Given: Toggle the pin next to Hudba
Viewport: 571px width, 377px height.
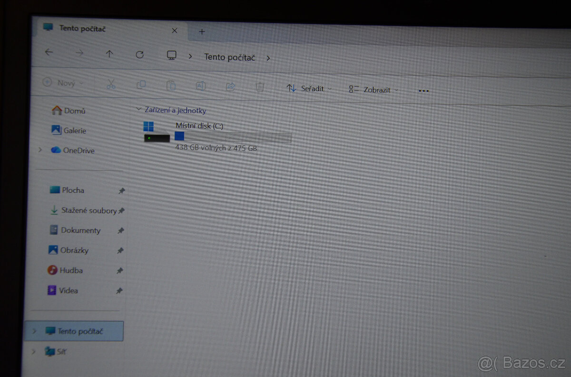Looking at the screenshot, I should (120, 271).
